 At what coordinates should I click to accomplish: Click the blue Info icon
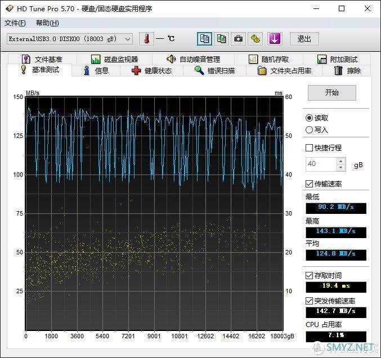(x=87, y=70)
